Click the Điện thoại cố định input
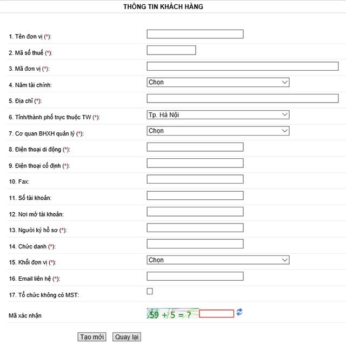The width and height of the screenshot is (346, 344). tap(195, 163)
